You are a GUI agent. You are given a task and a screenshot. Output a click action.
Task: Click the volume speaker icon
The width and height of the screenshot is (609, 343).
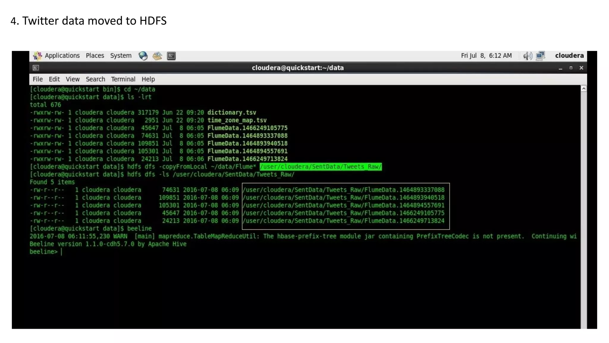point(528,56)
